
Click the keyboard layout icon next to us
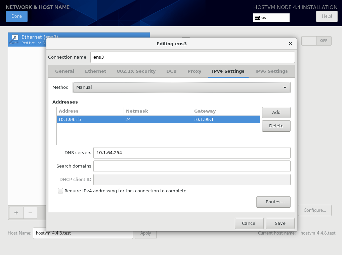257,18
